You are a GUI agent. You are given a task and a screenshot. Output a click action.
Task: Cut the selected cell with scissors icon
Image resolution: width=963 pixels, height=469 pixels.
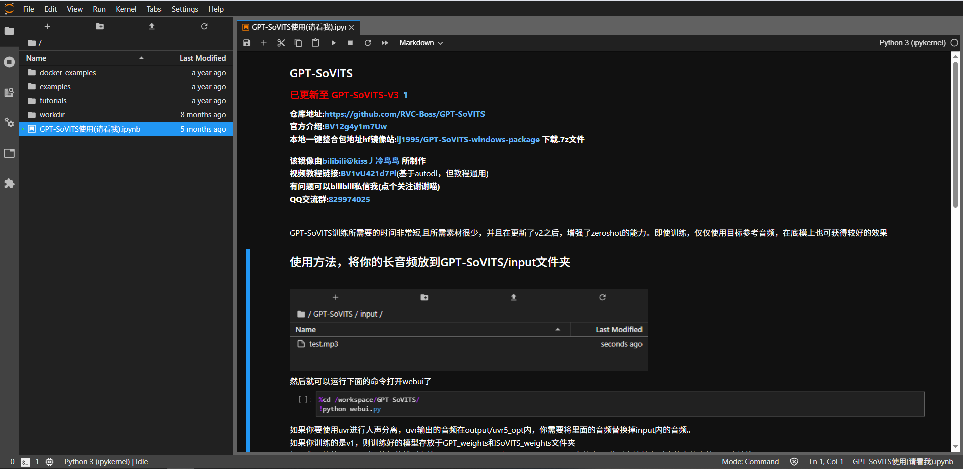281,43
